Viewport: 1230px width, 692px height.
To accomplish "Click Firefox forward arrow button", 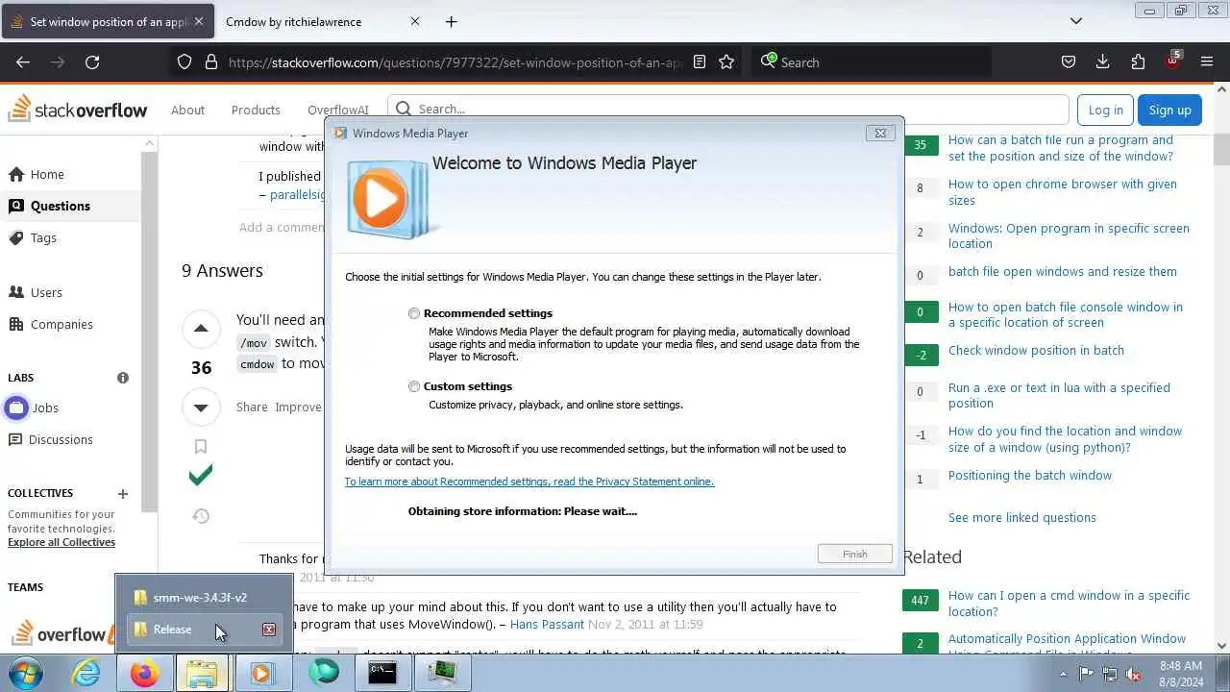I will point(58,62).
